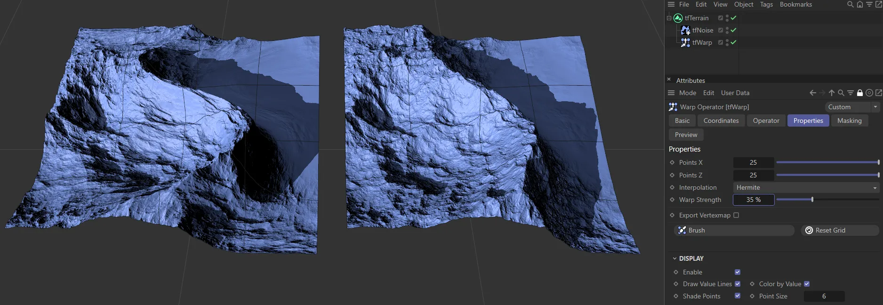Switch to the Masking tab
883x305 pixels.
pyautogui.click(x=849, y=120)
